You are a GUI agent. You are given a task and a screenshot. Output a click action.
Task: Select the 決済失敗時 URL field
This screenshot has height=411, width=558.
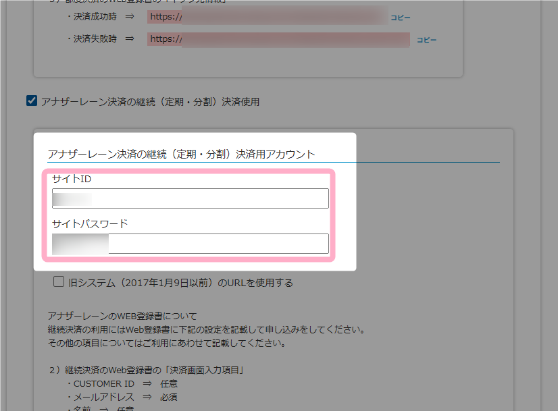click(x=278, y=40)
